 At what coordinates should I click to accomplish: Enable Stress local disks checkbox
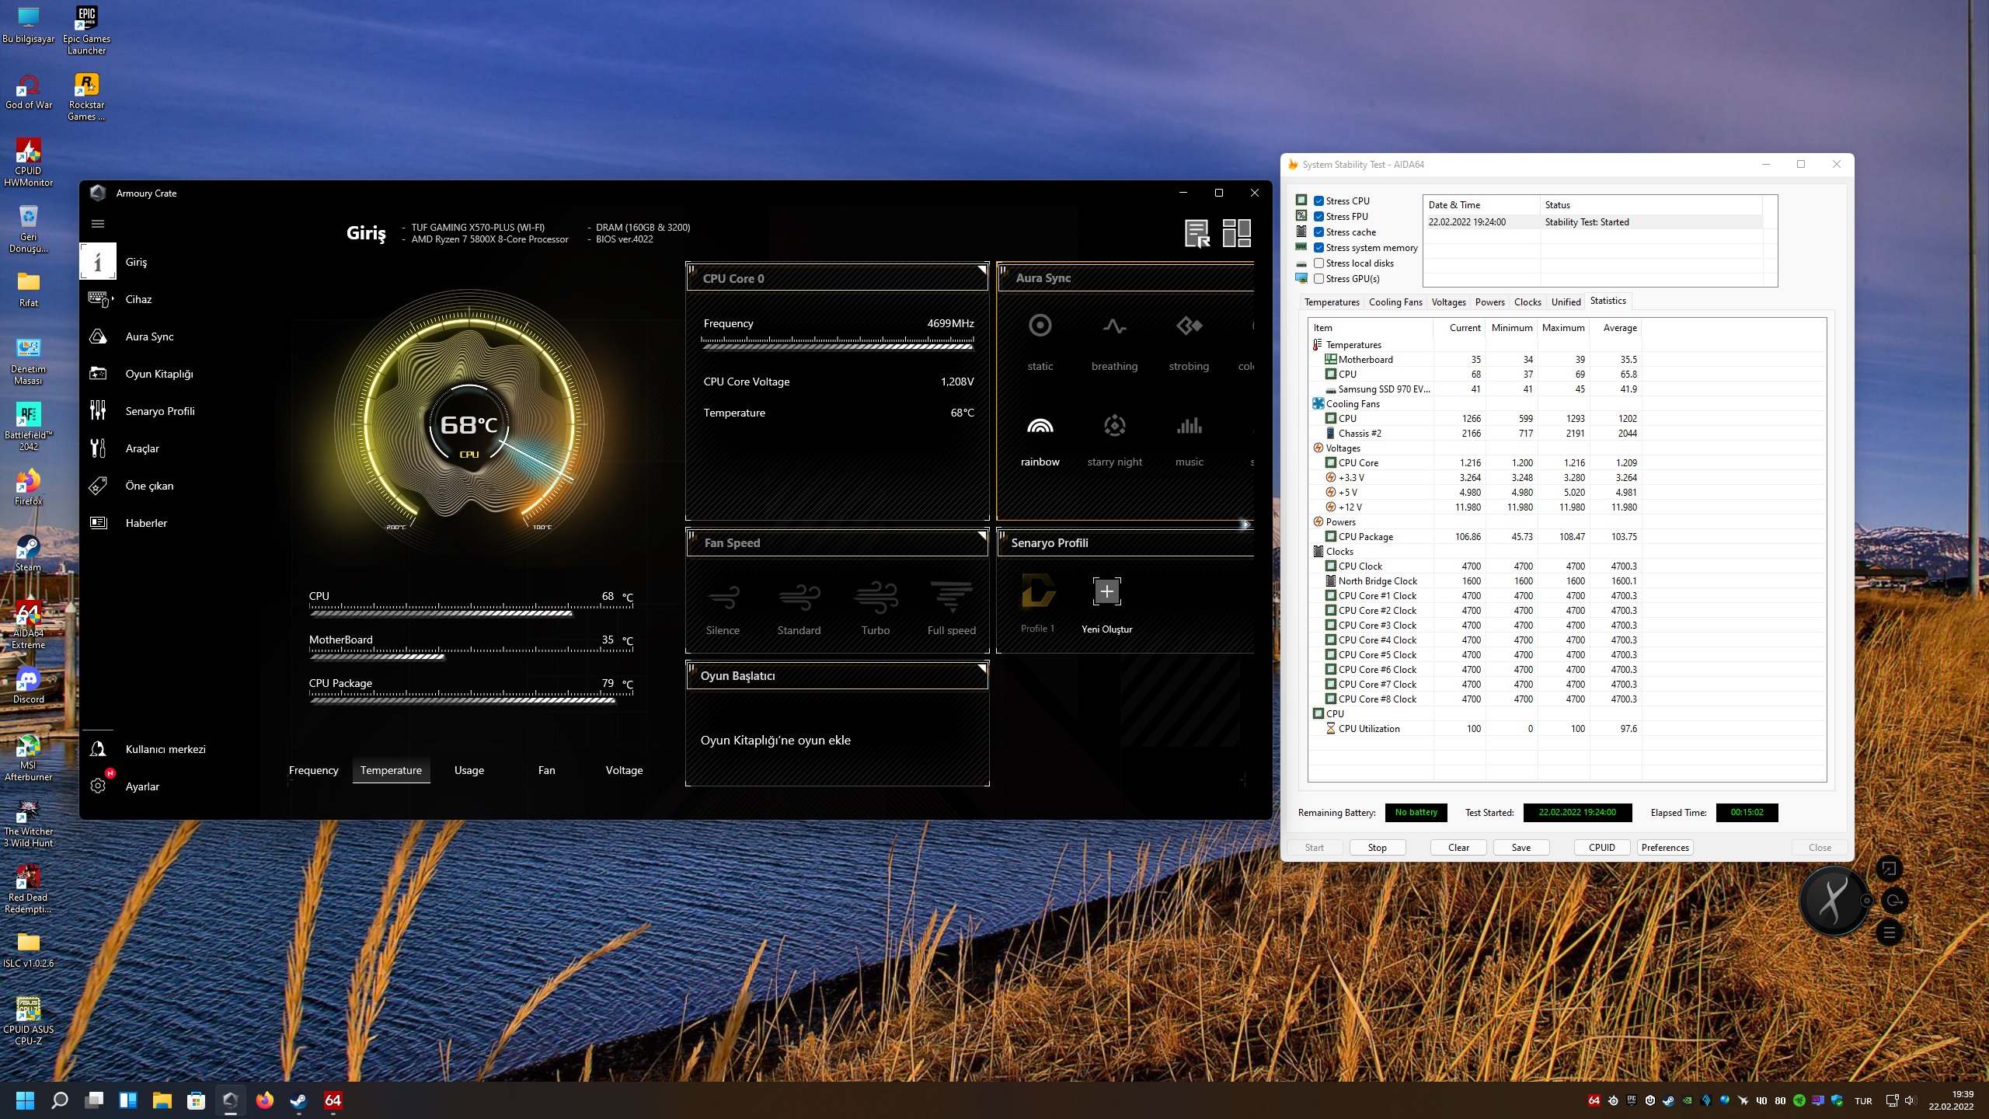(1318, 263)
